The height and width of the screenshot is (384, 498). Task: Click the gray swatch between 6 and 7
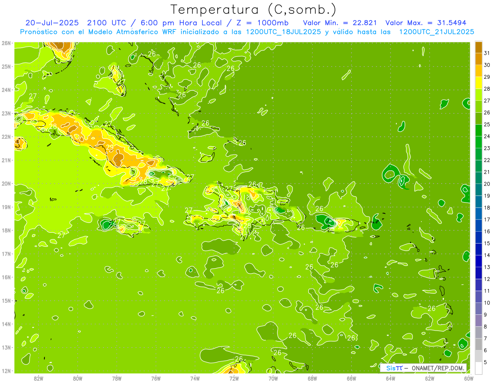pos(478,344)
